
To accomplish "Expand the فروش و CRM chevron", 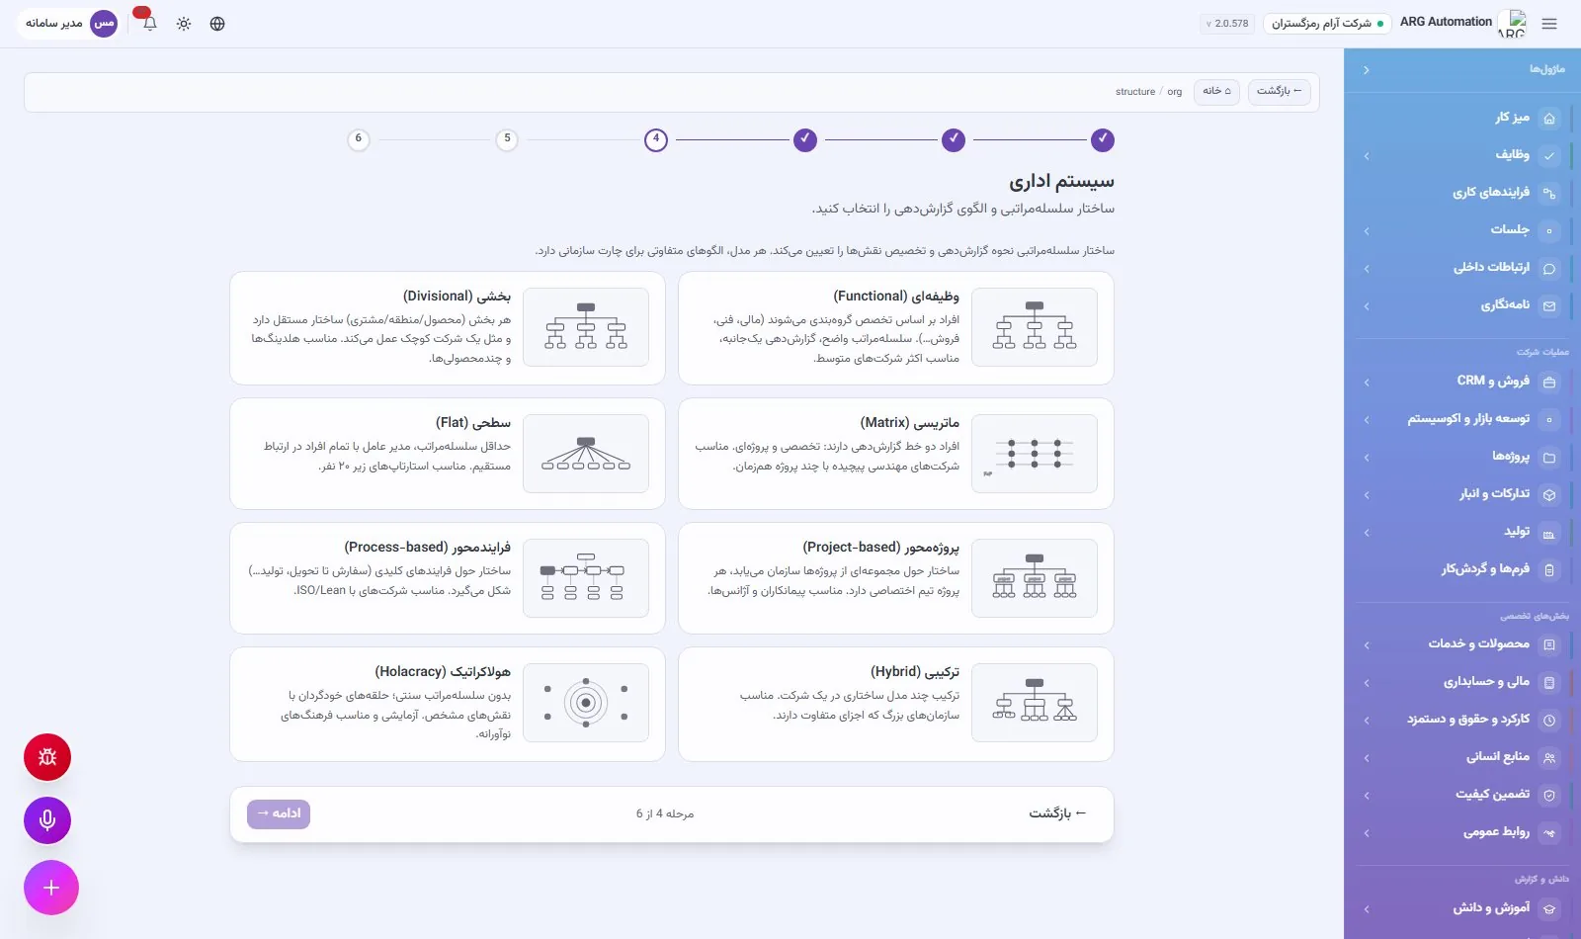I will point(1367,383).
